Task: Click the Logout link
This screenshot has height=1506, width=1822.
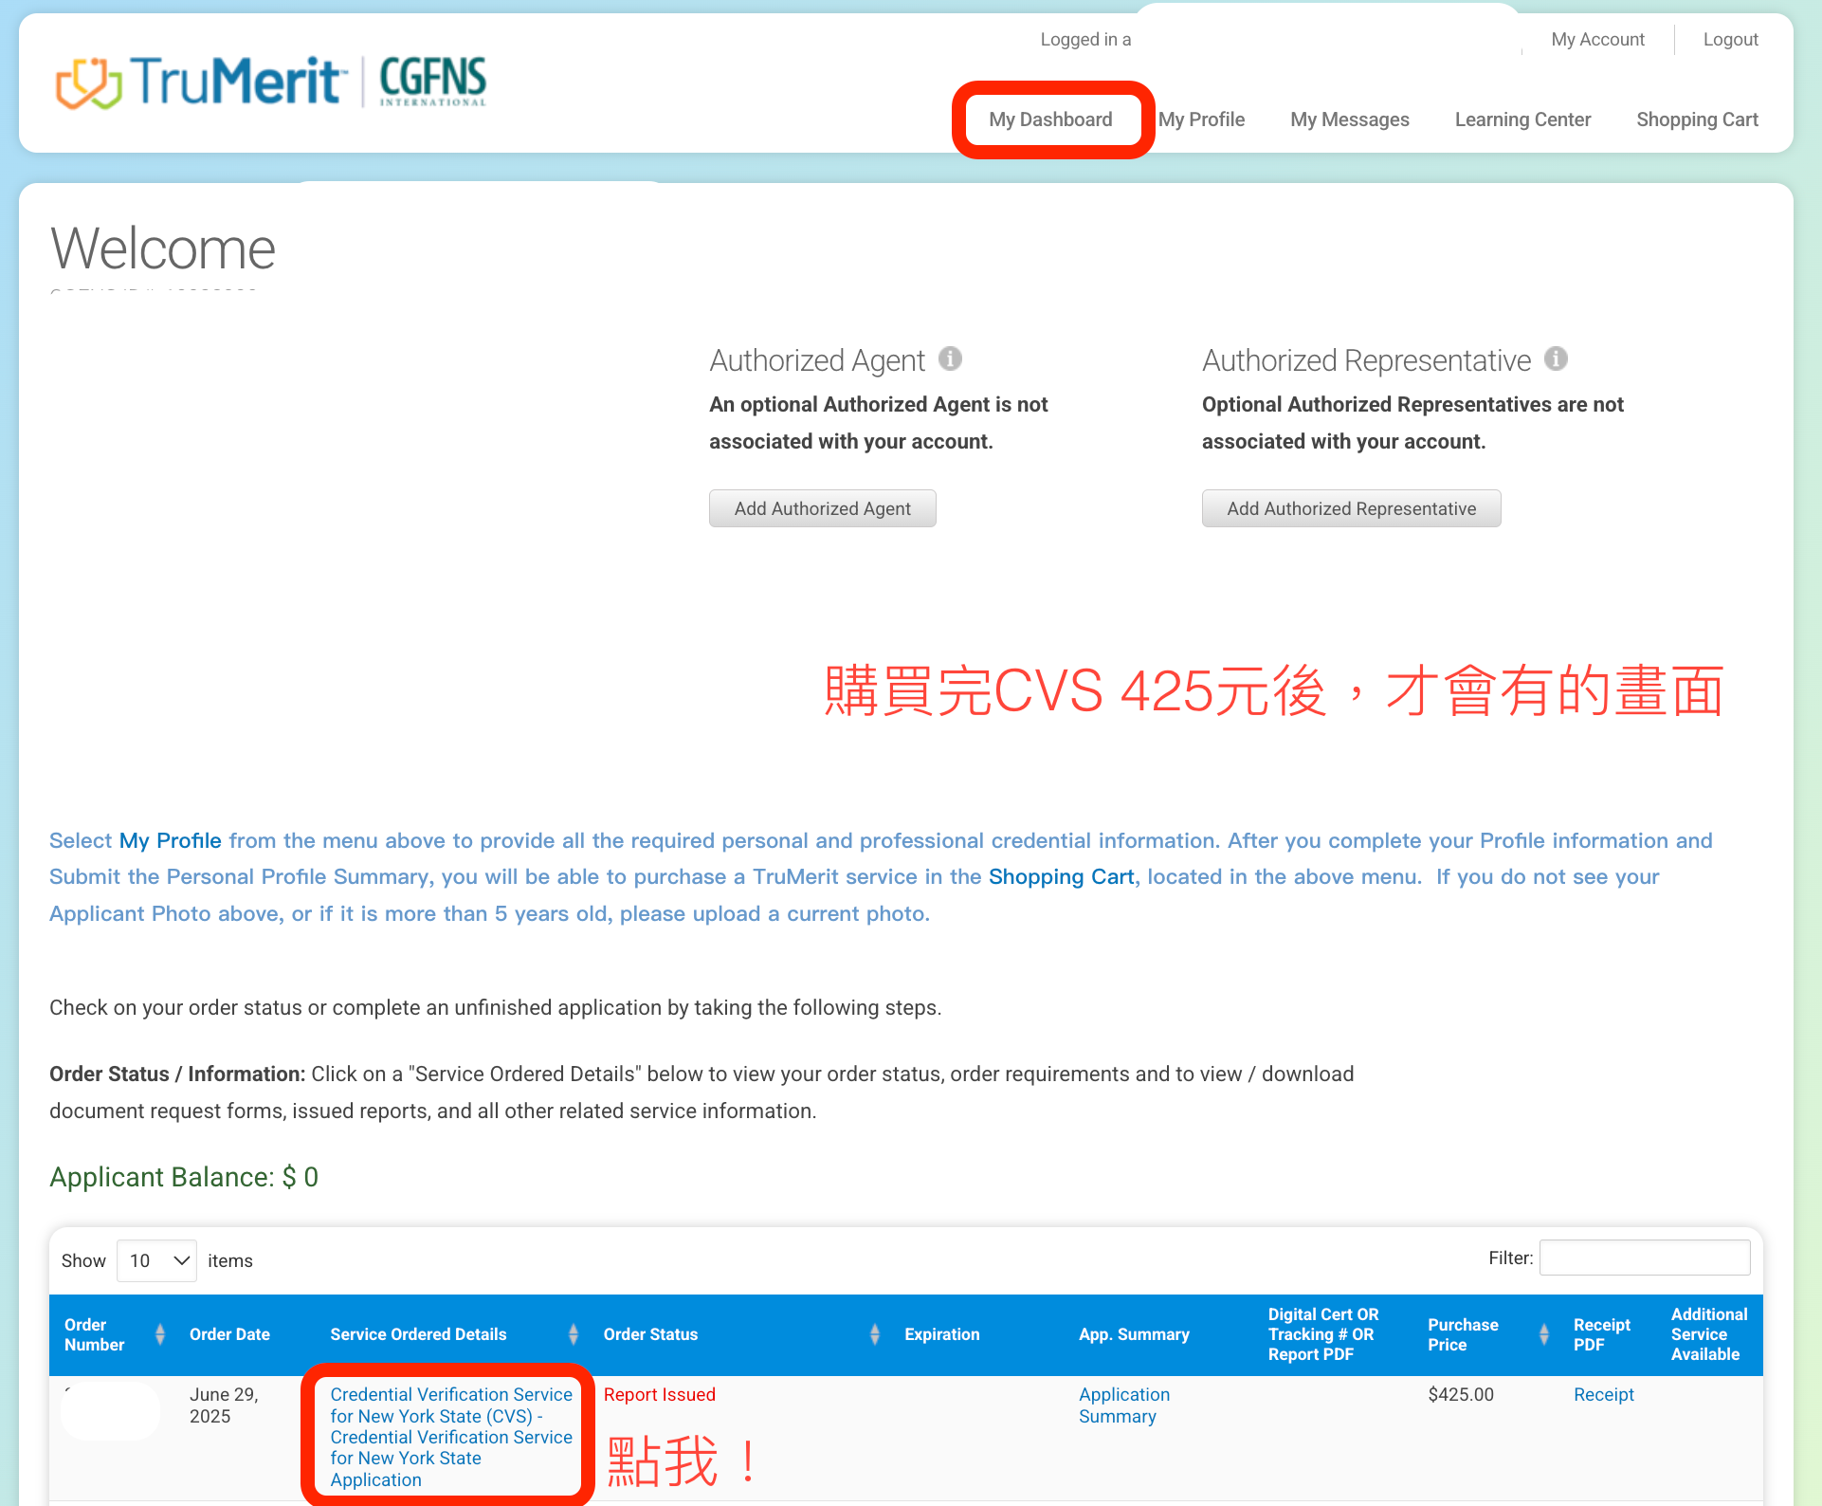Action: pos(1730,39)
